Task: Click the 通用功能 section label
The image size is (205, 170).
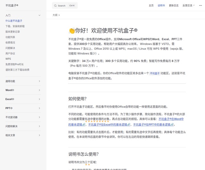Action: pos(10,81)
